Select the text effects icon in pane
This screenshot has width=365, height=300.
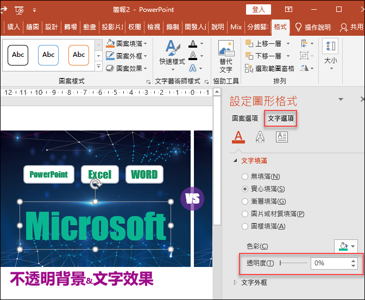point(260,137)
